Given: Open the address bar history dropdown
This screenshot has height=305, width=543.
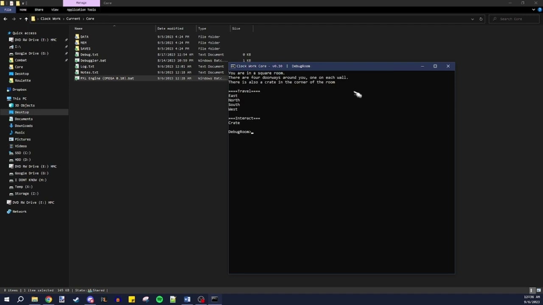Looking at the screenshot, I should coord(472,19).
